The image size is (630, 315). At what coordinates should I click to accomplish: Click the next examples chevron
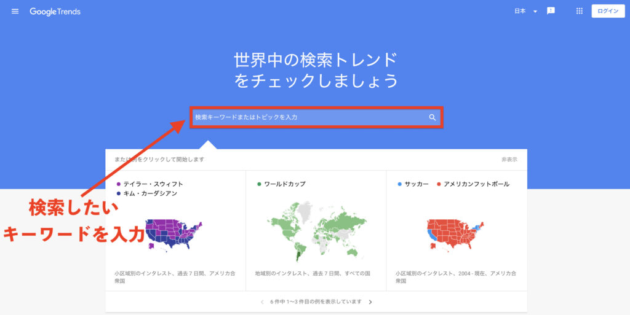click(370, 302)
